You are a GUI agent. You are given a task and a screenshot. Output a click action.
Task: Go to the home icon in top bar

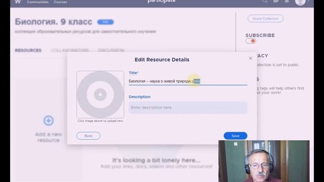pyautogui.click(x=18, y=2)
